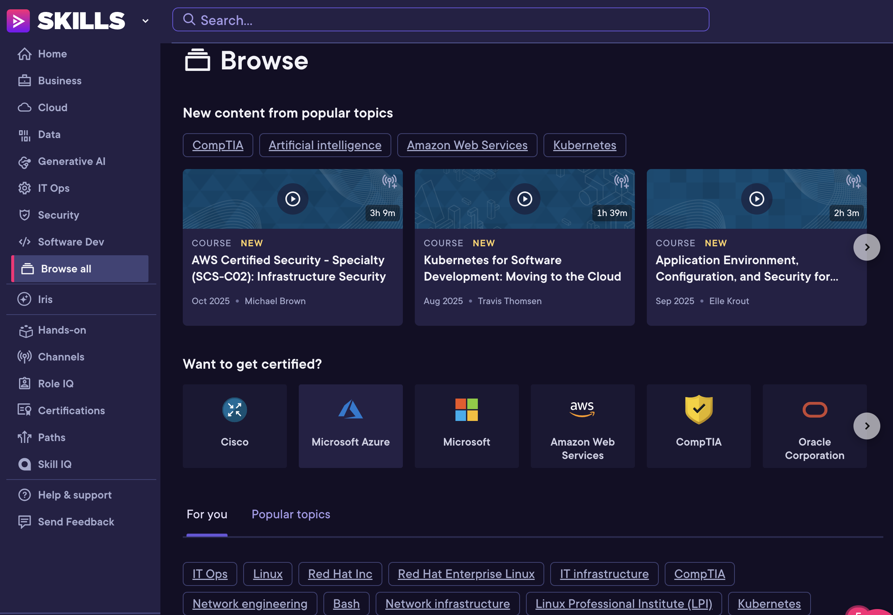Switch to the Popular topics tab
Image resolution: width=893 pixels, height=615 pixels.
tap(291, 514)
